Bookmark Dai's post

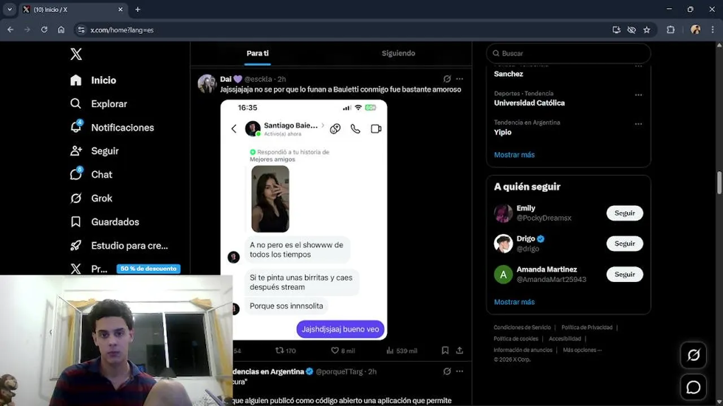(x=445, y=350)
